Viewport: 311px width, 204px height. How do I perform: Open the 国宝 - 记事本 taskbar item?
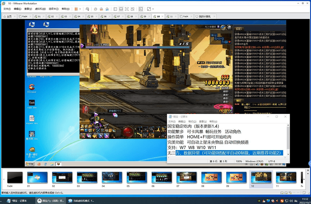click(x=19, y=201)
